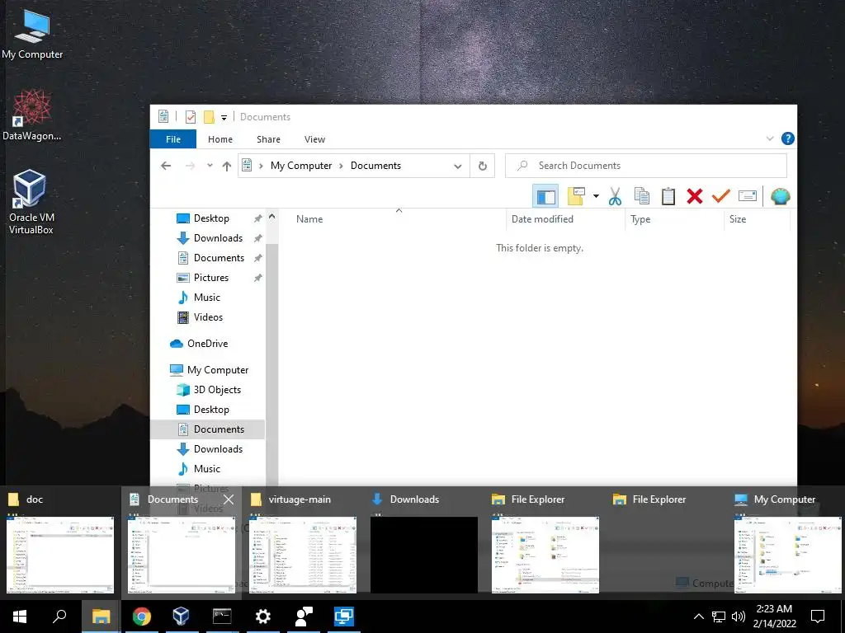
Task: Click the folder options toolbar icon
Action: tap(575, 196)
